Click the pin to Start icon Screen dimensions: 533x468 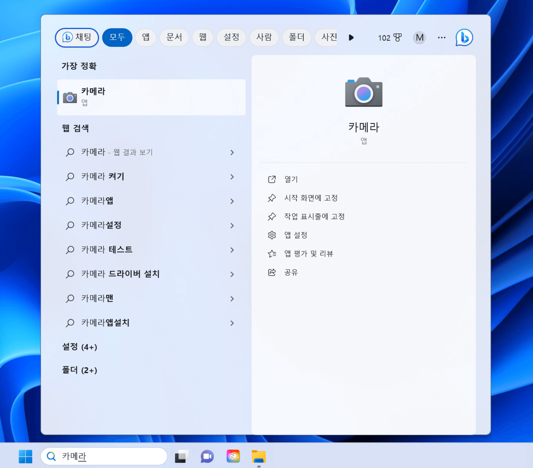(272, 198)
